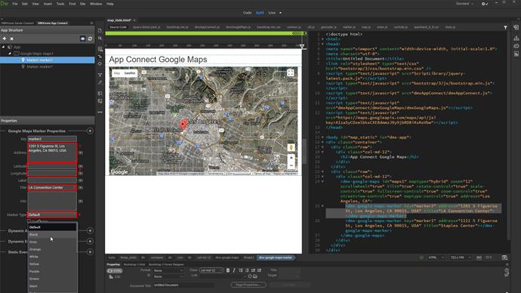Open the Marker Type dropdown
521x293 pixels.
[52, 214]
